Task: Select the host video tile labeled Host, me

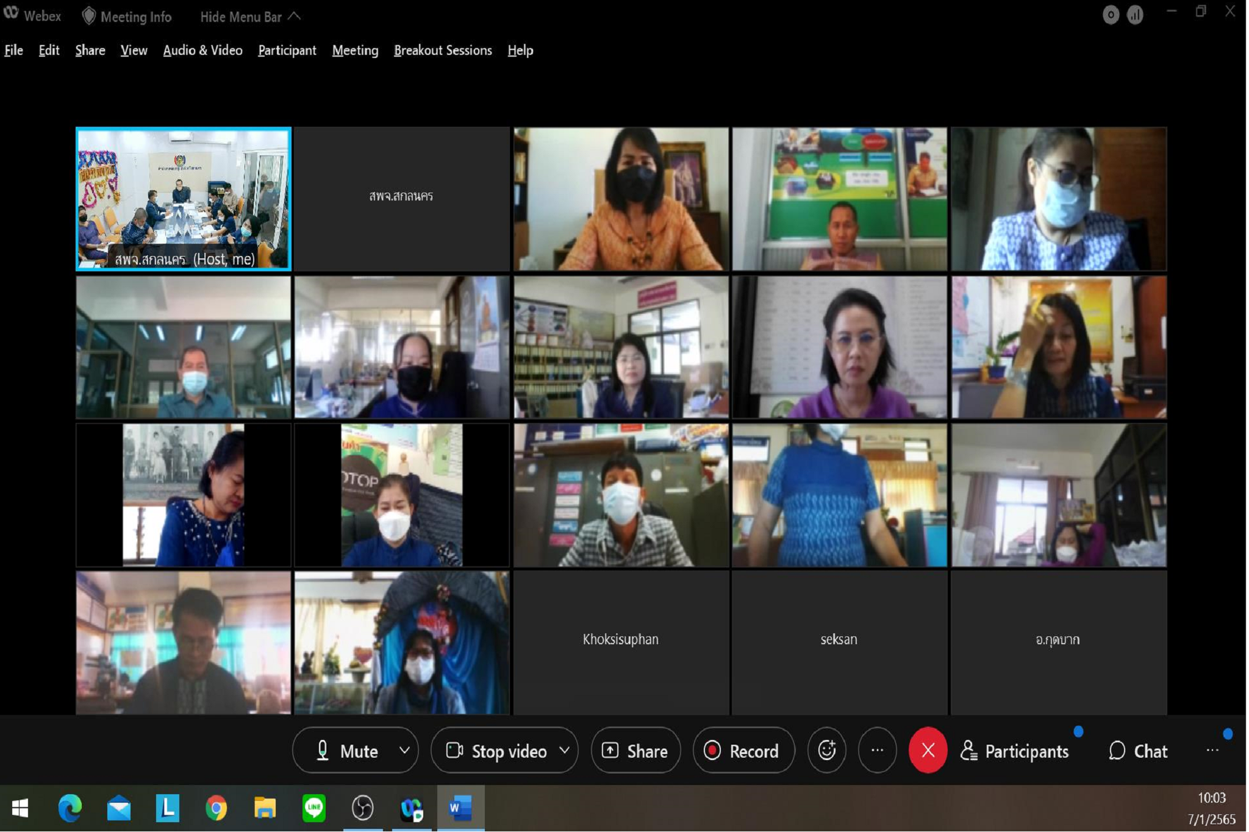Action: (183, 199)
